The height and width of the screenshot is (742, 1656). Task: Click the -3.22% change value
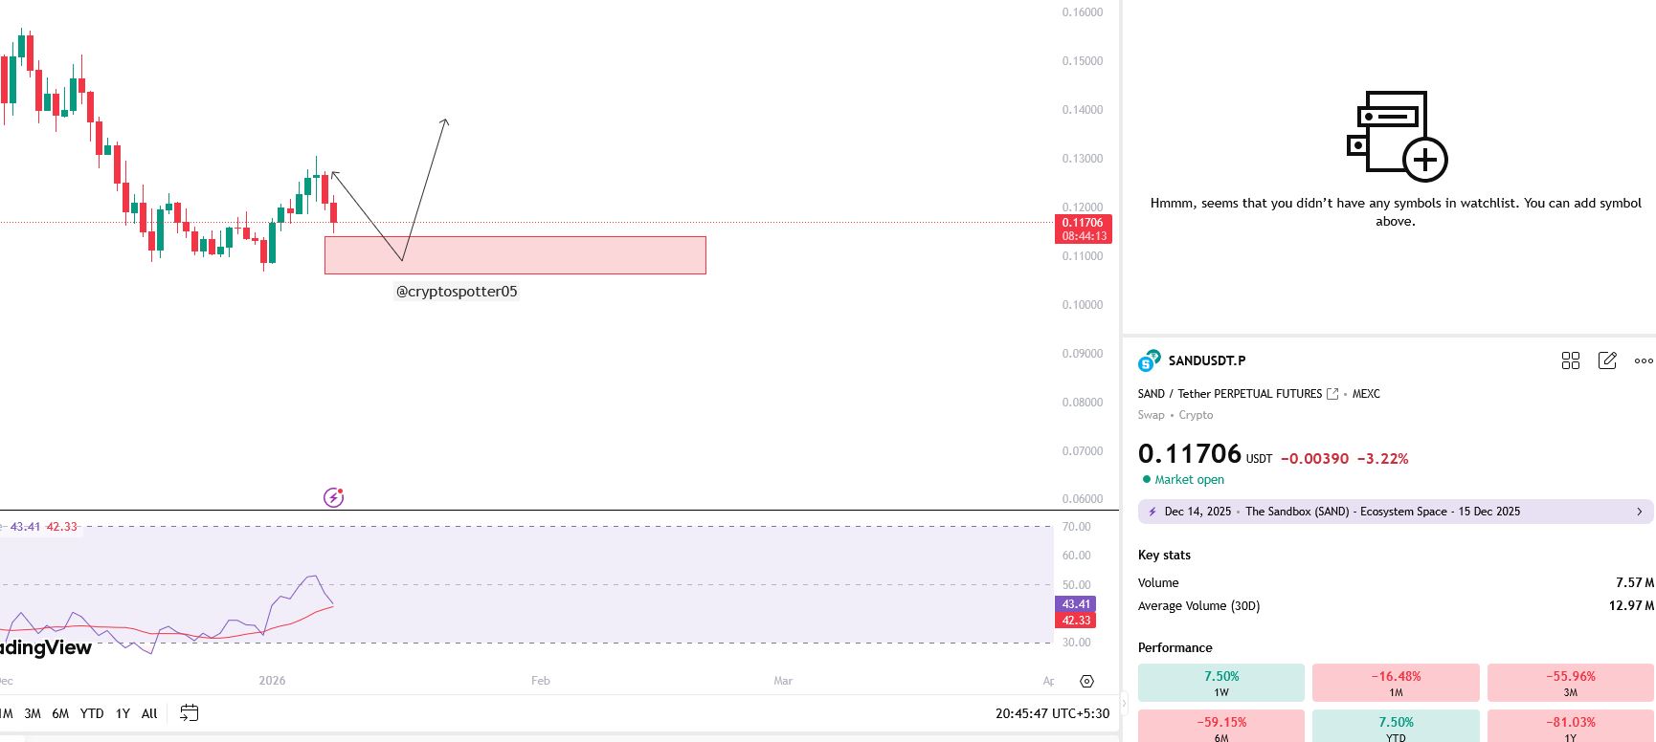(x=1383, y=459)
